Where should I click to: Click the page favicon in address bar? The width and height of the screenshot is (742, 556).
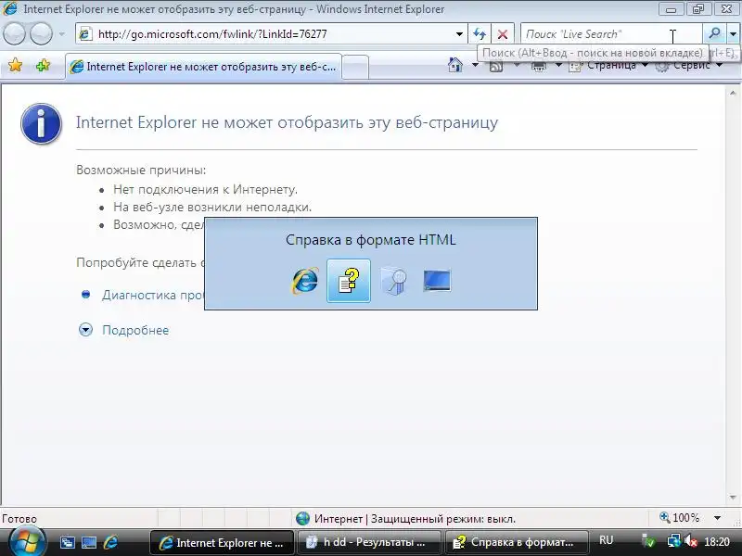point(85,34)
